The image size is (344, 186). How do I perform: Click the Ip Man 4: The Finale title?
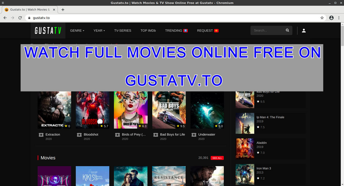[x=270, y=117]
